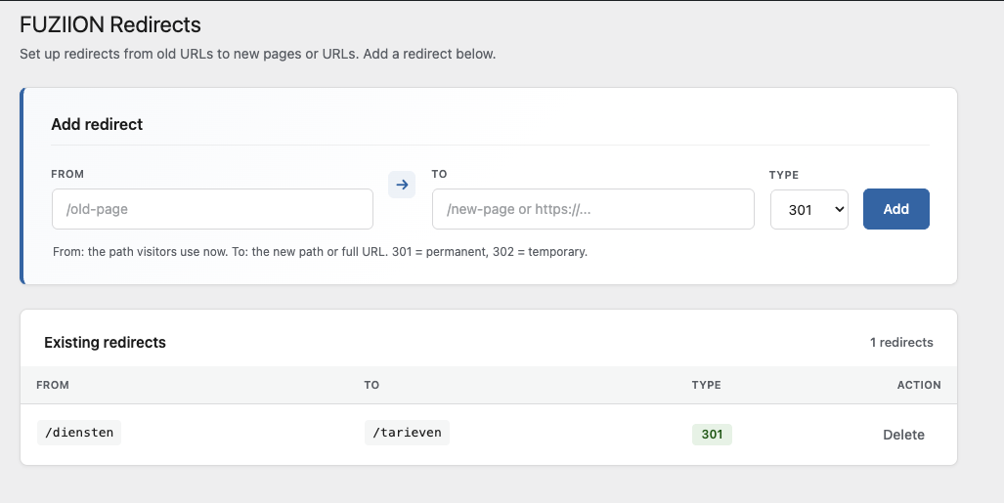Select the /tarieven destination cell
This screenshot has height=503, width=1004.
[408, 433]
